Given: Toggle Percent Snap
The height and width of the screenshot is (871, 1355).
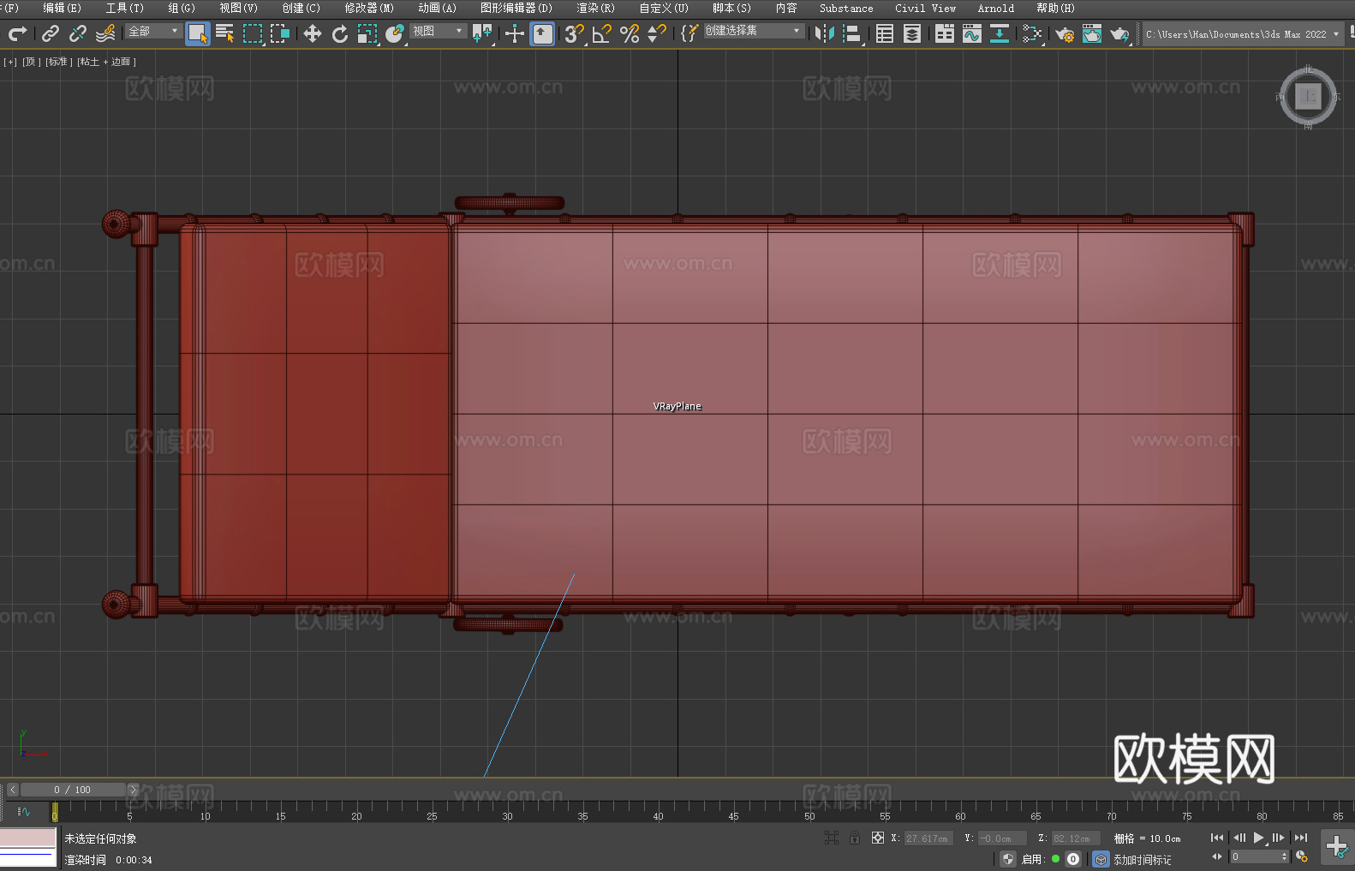Looking at the screenshot, I should click(x=630, y=33).
